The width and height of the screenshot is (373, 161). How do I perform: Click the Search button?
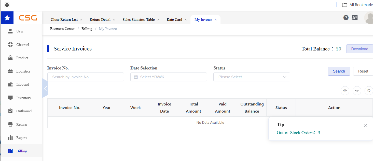(339, 71)
